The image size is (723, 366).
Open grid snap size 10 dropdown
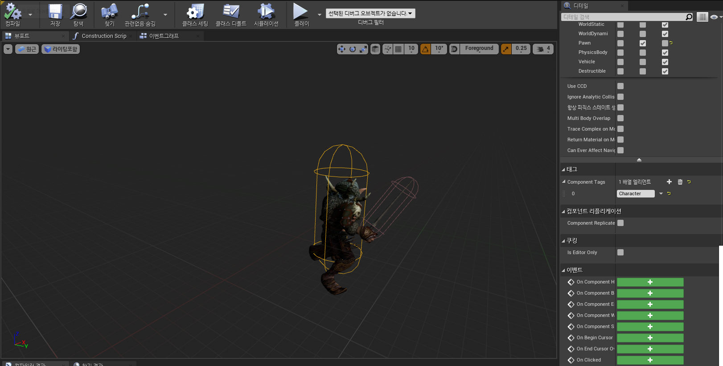[x=411, y=49]
